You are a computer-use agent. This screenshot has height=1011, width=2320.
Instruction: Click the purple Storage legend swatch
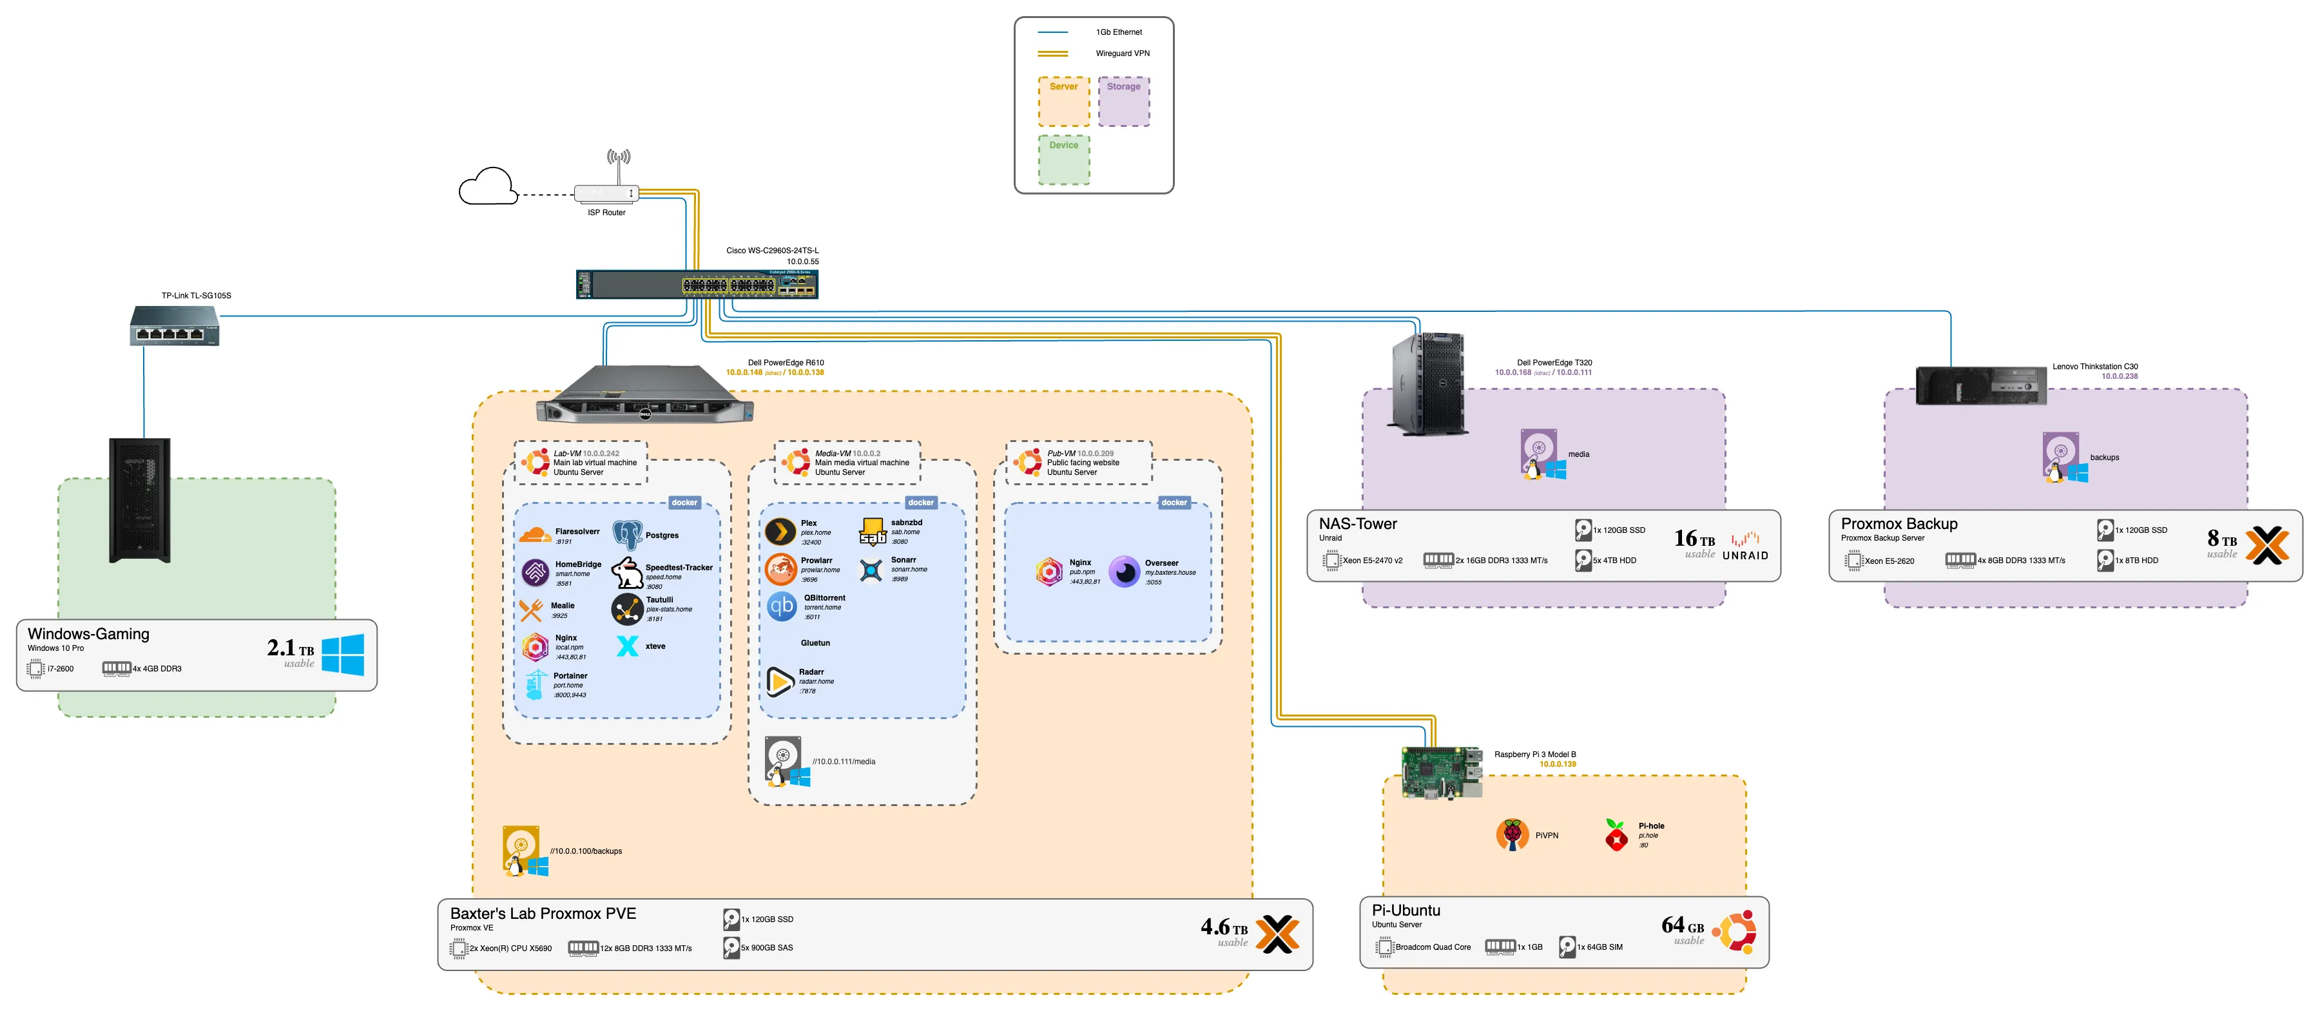click(x=1123, y=102)
